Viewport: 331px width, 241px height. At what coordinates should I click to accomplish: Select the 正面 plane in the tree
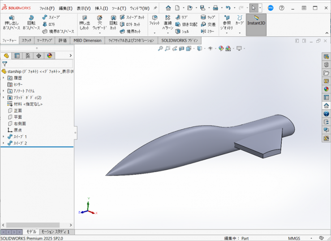tap(17, 110)
